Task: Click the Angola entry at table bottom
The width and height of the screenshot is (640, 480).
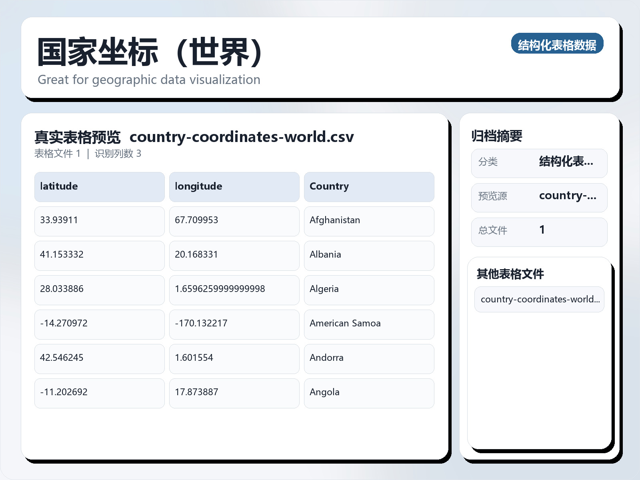Action: coord(369,393)
